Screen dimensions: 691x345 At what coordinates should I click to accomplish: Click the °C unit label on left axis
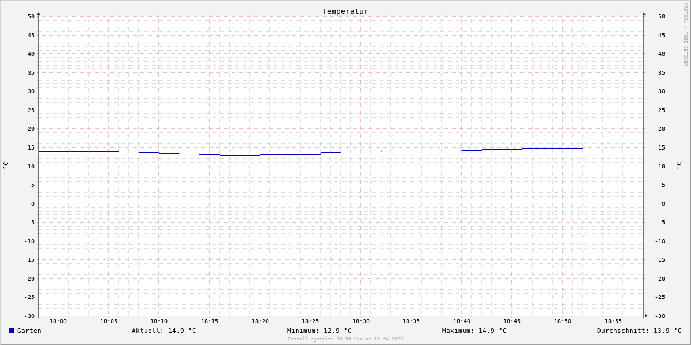[6, 165]
